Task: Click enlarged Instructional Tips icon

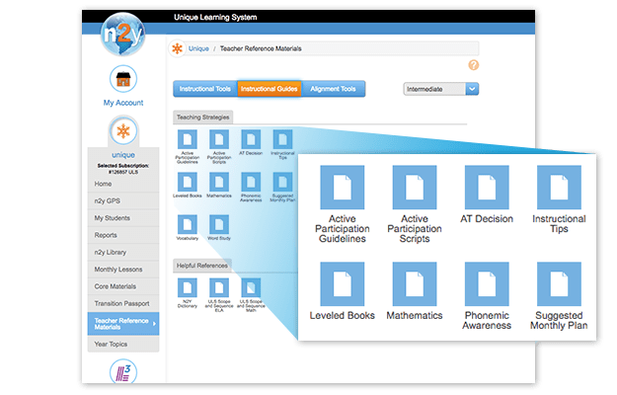Action: tap(559, 188)
